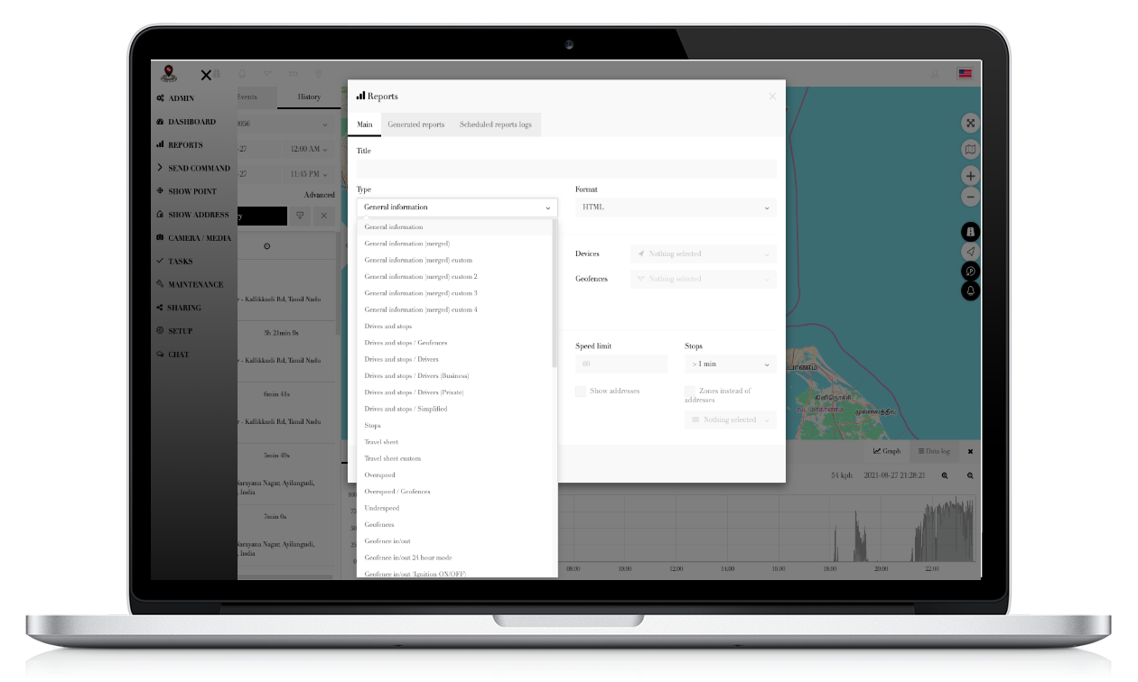The height and width of the screenshot is (682, 1138).
Task: Enable the Show addresses checkbox
Action: coord(581,391)
